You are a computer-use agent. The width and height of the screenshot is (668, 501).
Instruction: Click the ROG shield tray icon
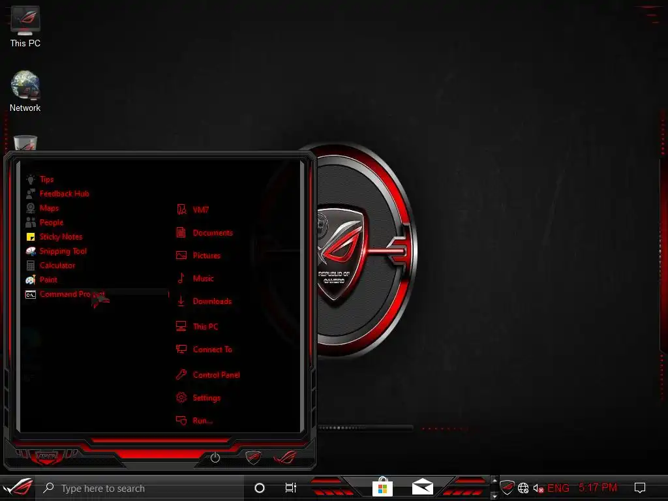(x=507, y=487)
